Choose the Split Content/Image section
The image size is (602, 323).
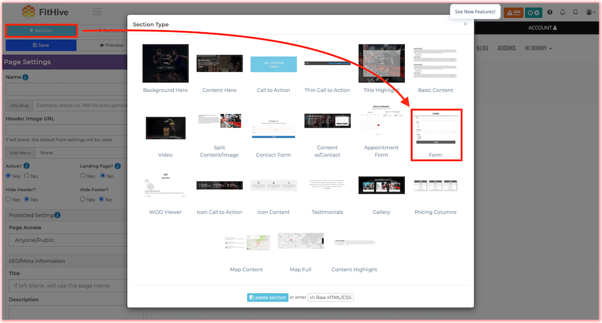pyautogui.click(x=220, y=121)
